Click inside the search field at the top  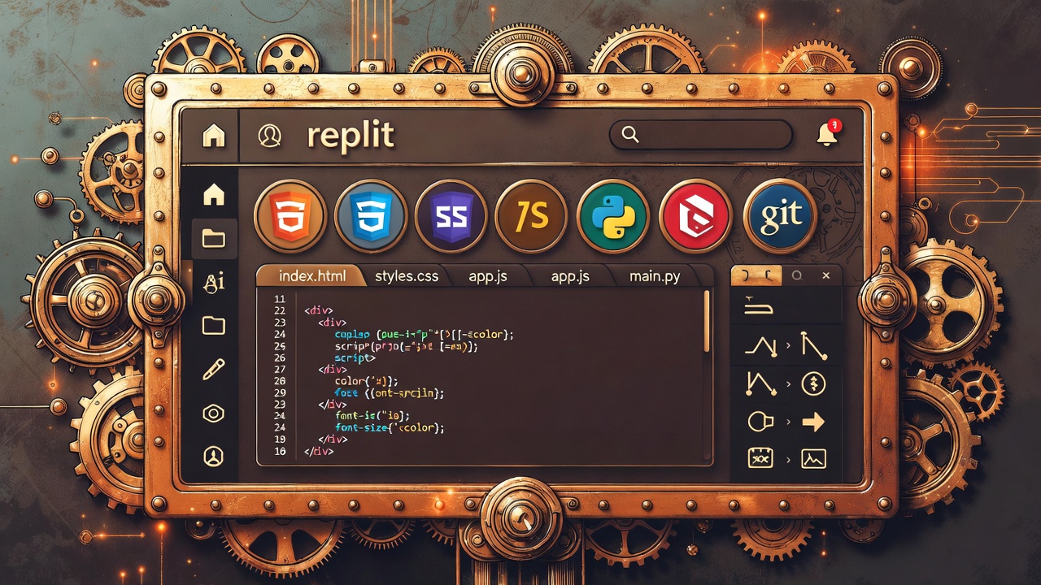pyautogui.click(x=699, y=135)
